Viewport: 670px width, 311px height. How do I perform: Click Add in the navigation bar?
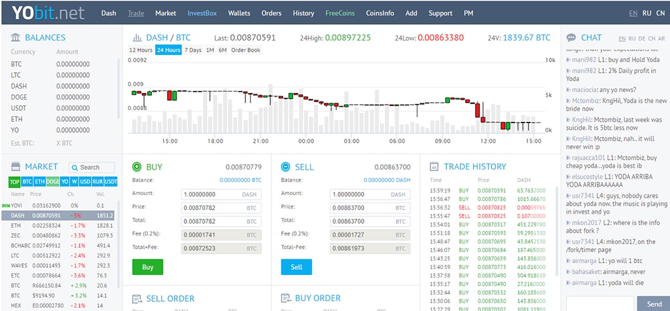(x=411, y=13)
